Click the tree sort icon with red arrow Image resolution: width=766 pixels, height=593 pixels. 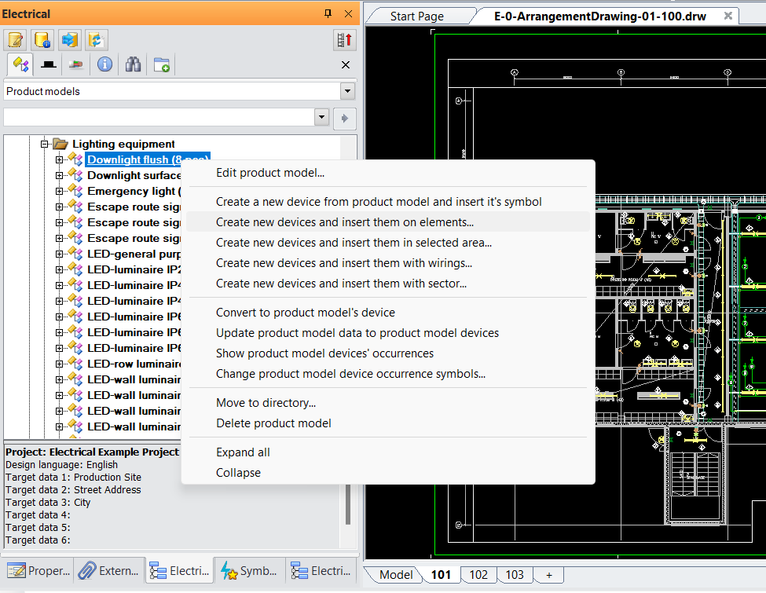343,39
